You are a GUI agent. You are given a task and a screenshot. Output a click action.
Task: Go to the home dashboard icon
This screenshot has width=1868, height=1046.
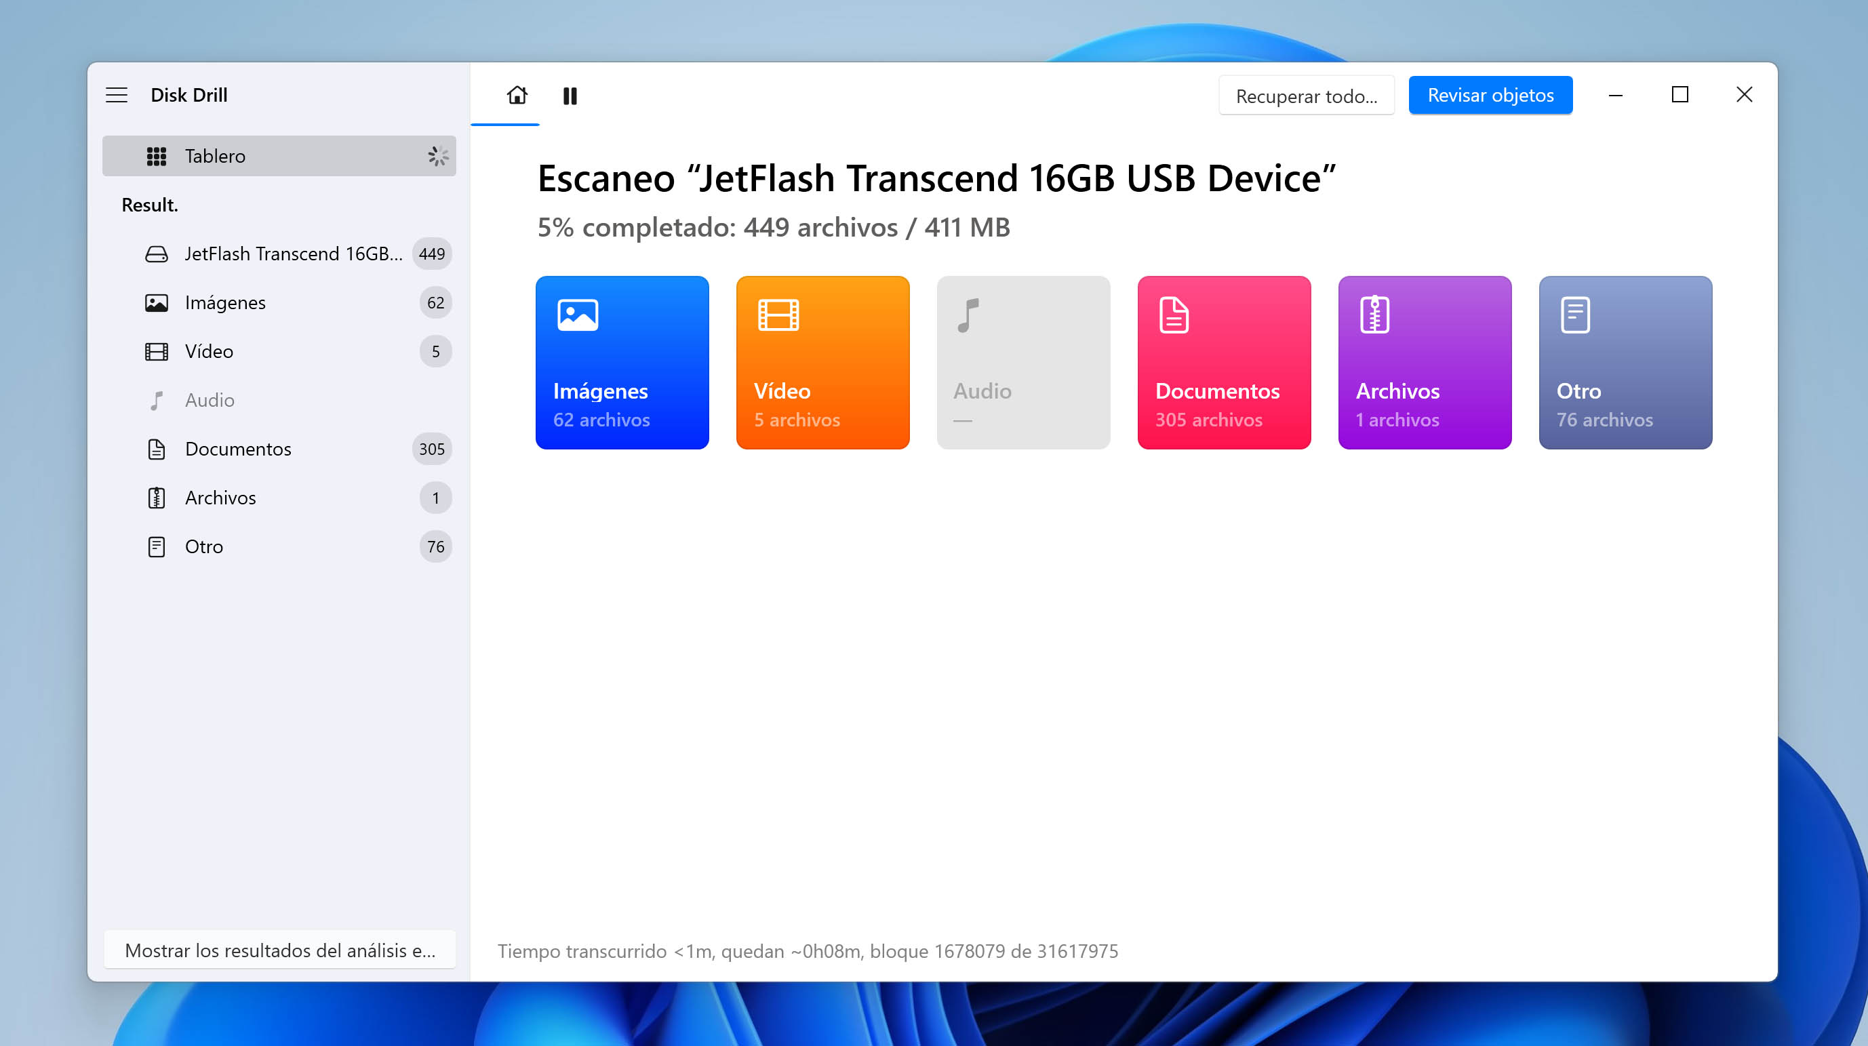(517, 95)
